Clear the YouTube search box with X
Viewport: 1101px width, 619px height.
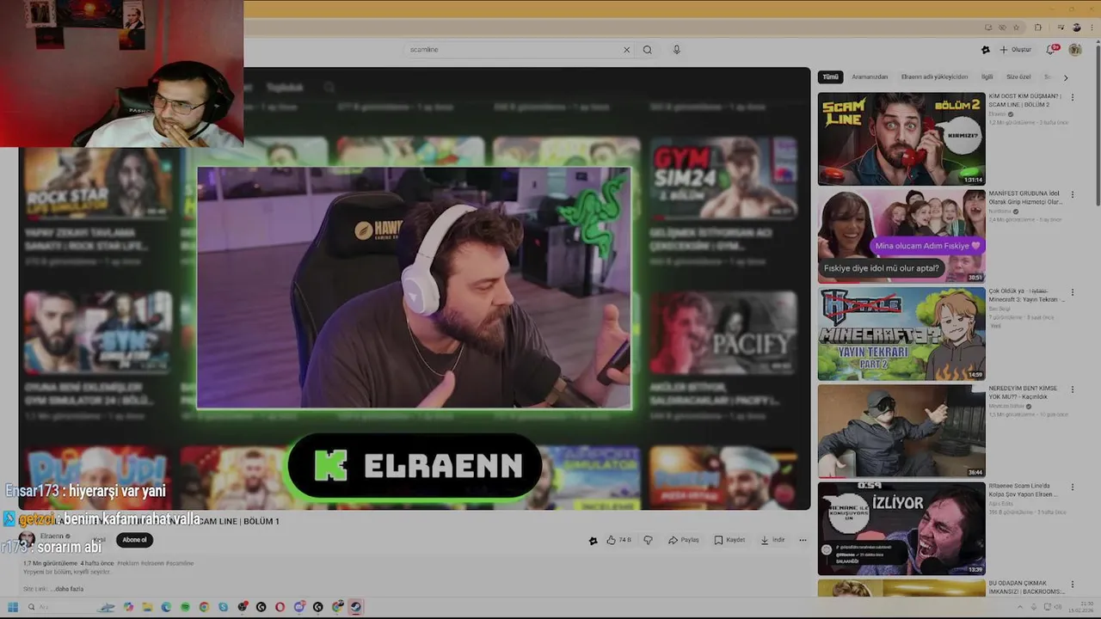[x=626, y=50]
